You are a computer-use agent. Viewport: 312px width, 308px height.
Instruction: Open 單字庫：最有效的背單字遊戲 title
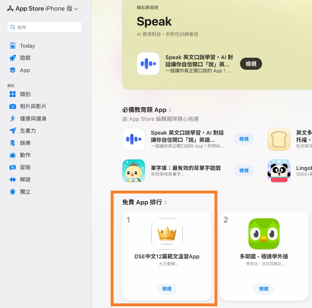pyautogui.click(x=186, y=168)
